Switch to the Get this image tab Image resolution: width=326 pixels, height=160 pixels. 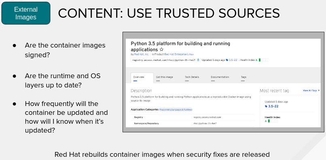[x=165, y=78]
